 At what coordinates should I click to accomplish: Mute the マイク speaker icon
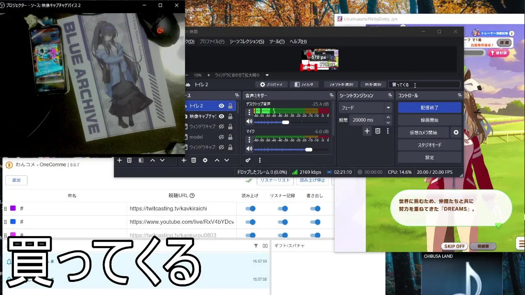point(249,149)
